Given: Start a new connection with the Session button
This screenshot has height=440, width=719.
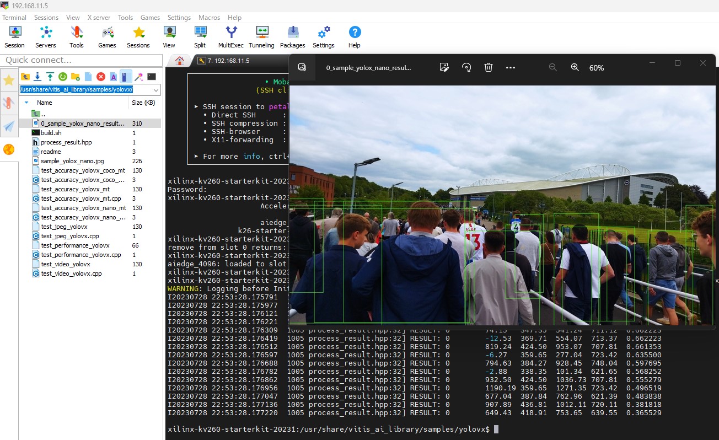Looking at the screenshot, I should (x=14, y=36).
